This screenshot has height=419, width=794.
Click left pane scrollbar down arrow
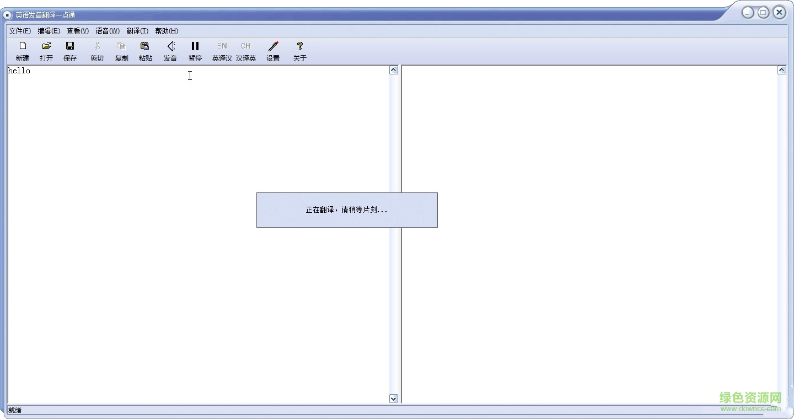point(394,399)
